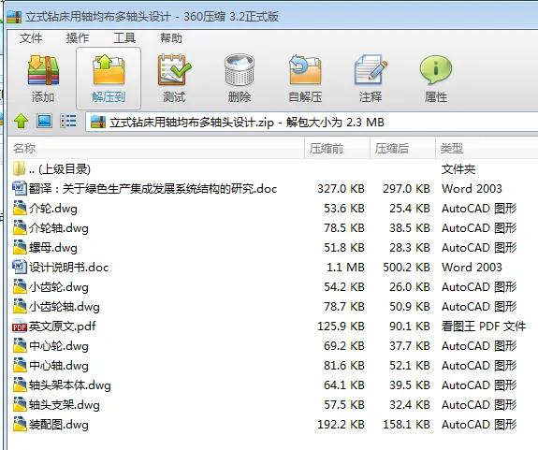Sort by 压缩前 column header
Screen dimensions: 538x450
[x=337, y=149]
